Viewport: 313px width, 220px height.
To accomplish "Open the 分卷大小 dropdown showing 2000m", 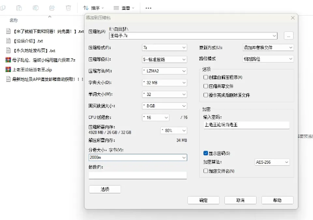I will pyautogui.click(x=138, y=157).
